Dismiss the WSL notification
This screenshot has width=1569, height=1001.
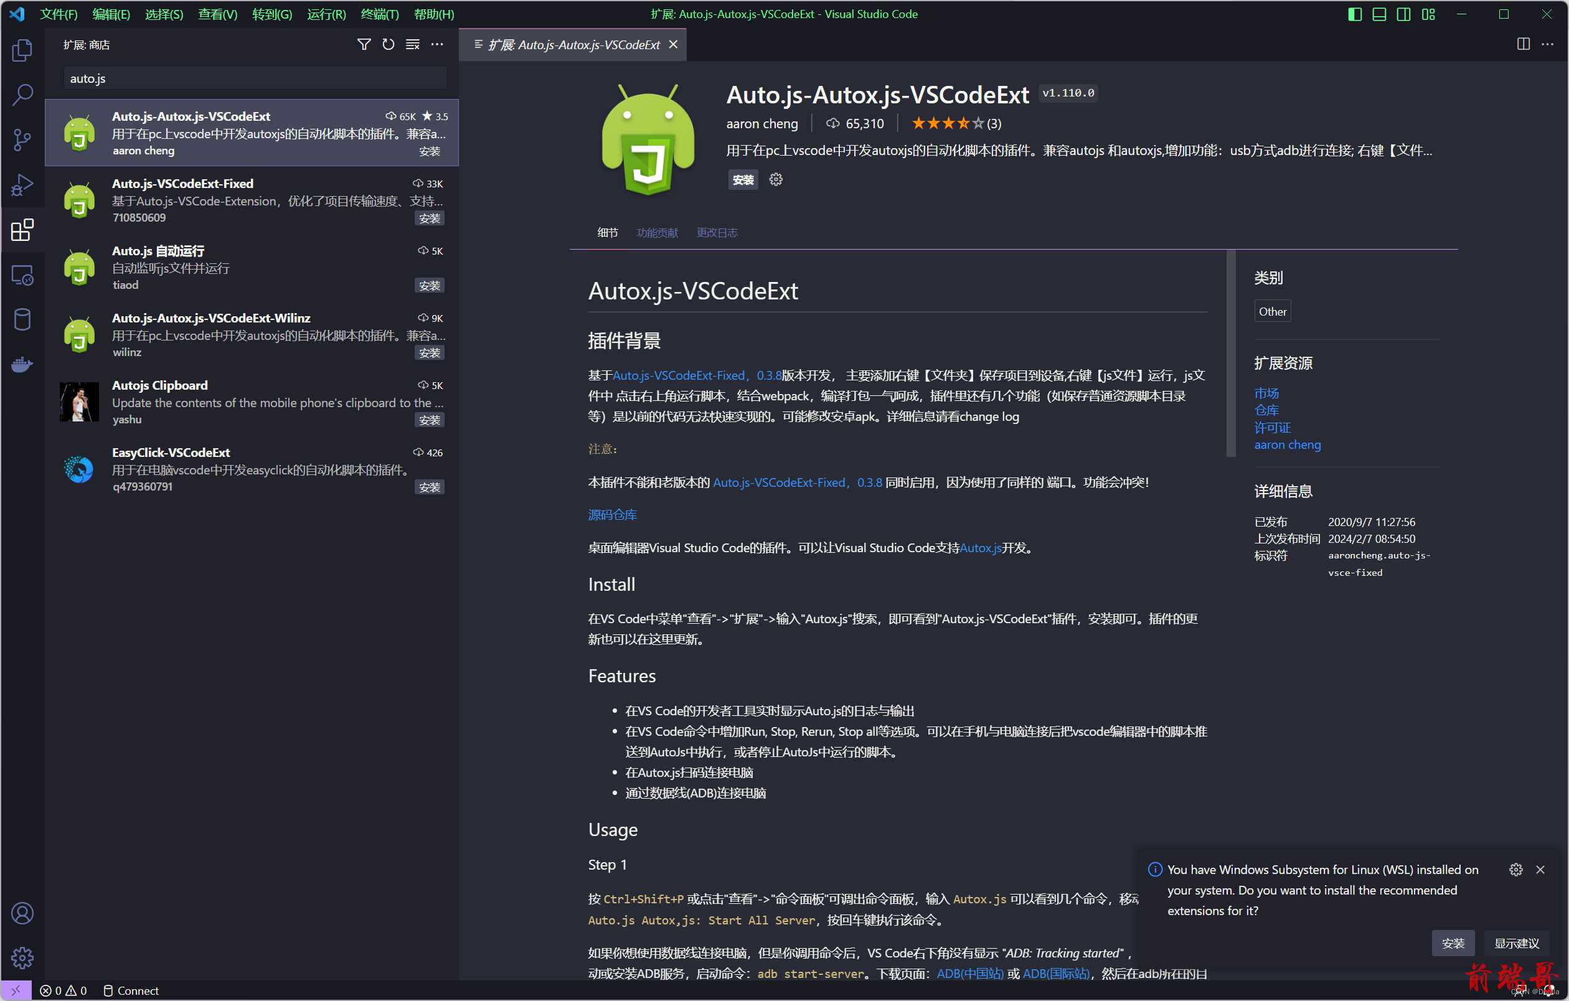[1540, 870]
